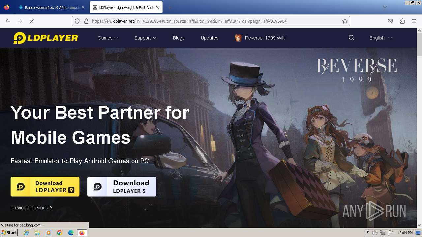Click the taskbar clock 12:04 PM
Viewport: 422px width, 237px height.
point(405,233)
